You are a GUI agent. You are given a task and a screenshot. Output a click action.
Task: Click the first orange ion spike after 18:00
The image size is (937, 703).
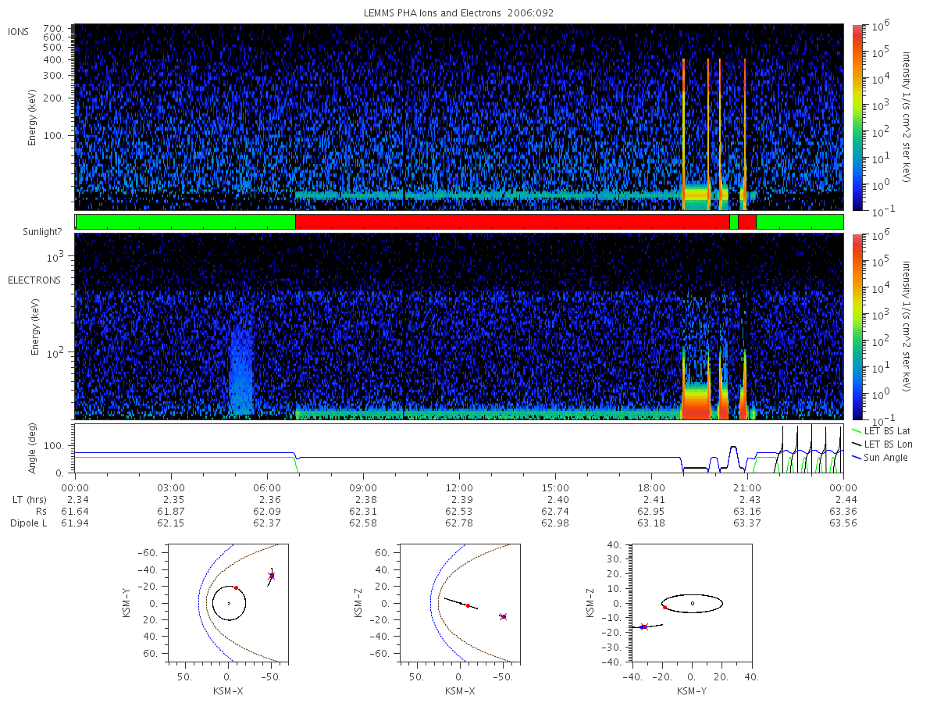click(x=683, y=133)
